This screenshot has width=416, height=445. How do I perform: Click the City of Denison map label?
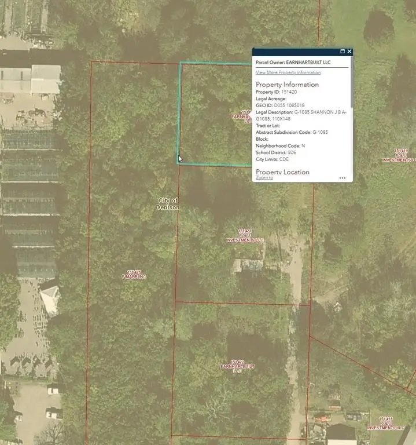pyautogui.click(x=168, y=204)
